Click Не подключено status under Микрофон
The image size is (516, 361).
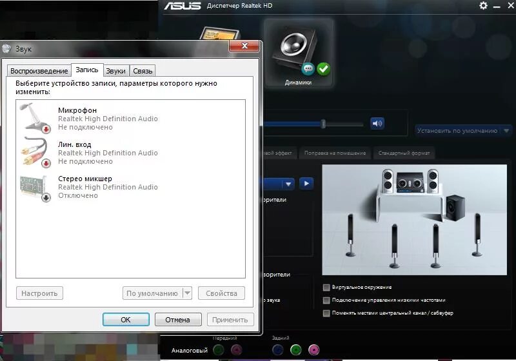point(85,127)
